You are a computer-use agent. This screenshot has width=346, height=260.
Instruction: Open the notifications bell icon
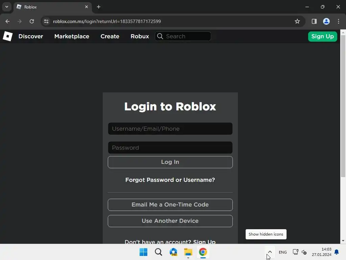(337, 252)
